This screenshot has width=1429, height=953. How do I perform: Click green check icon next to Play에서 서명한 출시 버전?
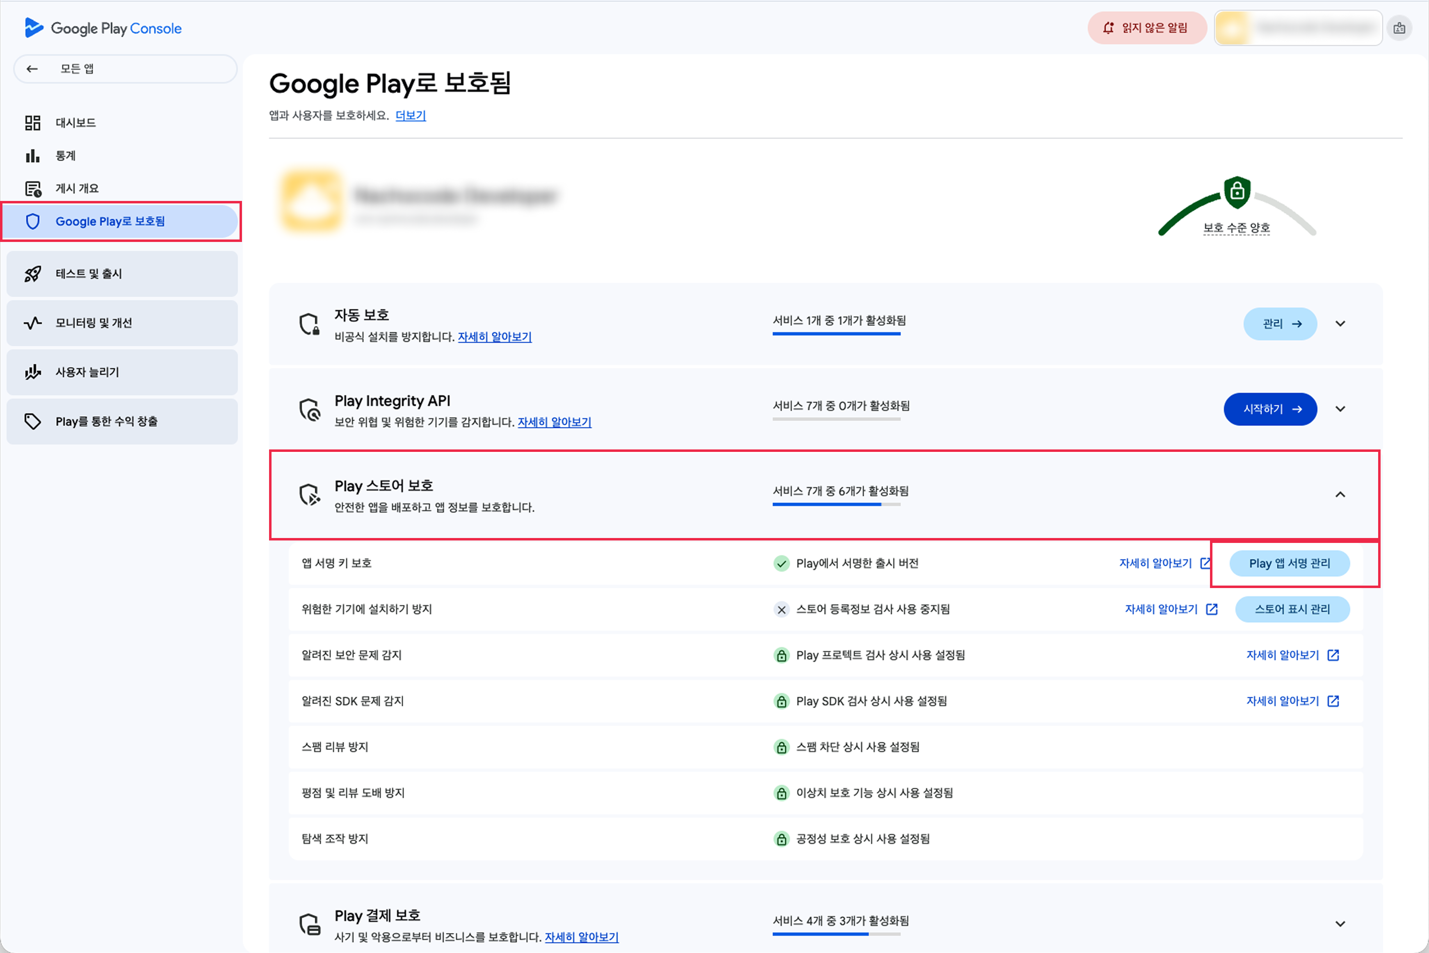pyautogui.click(x=781, y=563)
